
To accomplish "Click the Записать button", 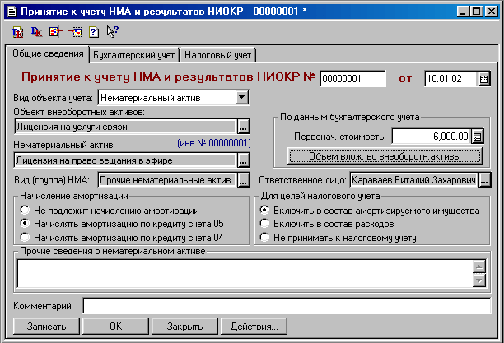I will pyautogui.click(x=46, y=327).
